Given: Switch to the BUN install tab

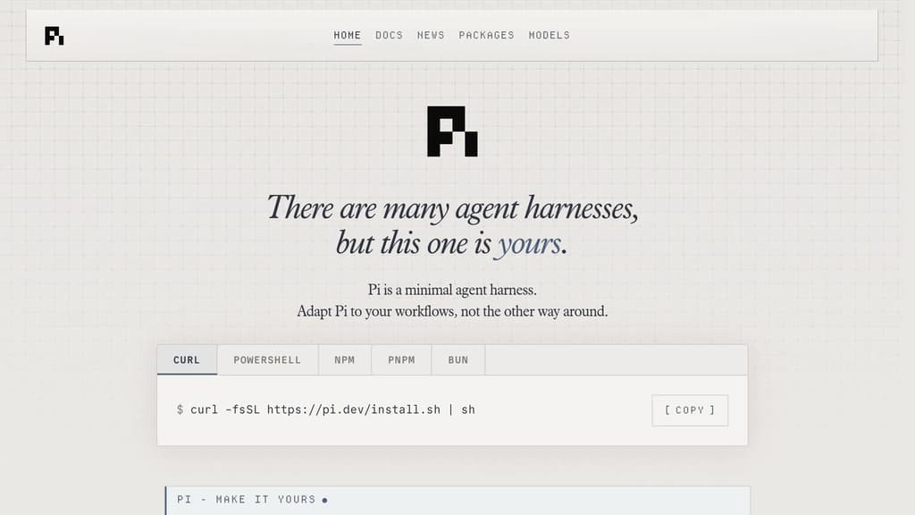Looking at the screenshot, I should 458,359.
